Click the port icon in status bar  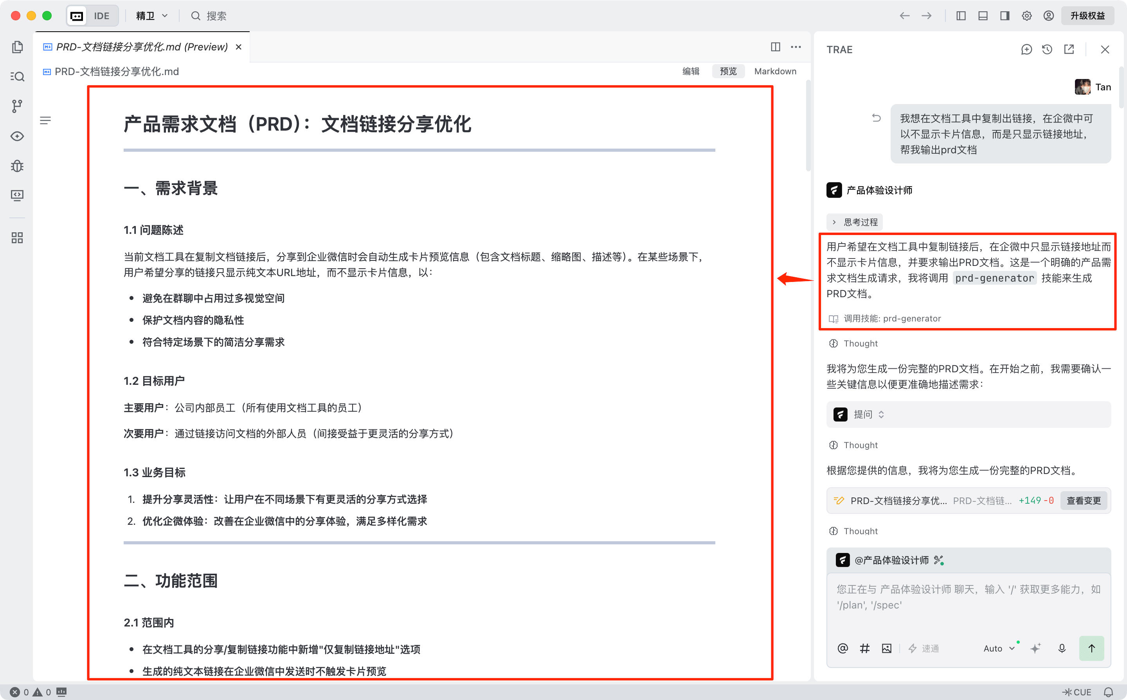coord(61,692)
